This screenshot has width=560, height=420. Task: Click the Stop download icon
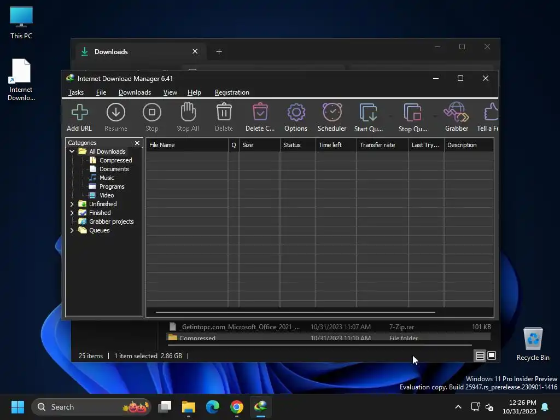click(152, 113)
